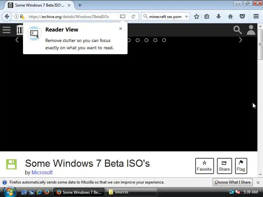
Task: Switch to the Firefox taskbar window button
Action: coord(79,192)
